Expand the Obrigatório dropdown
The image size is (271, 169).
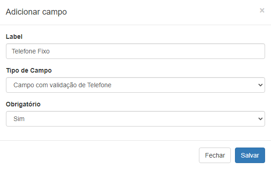point(135,119)
